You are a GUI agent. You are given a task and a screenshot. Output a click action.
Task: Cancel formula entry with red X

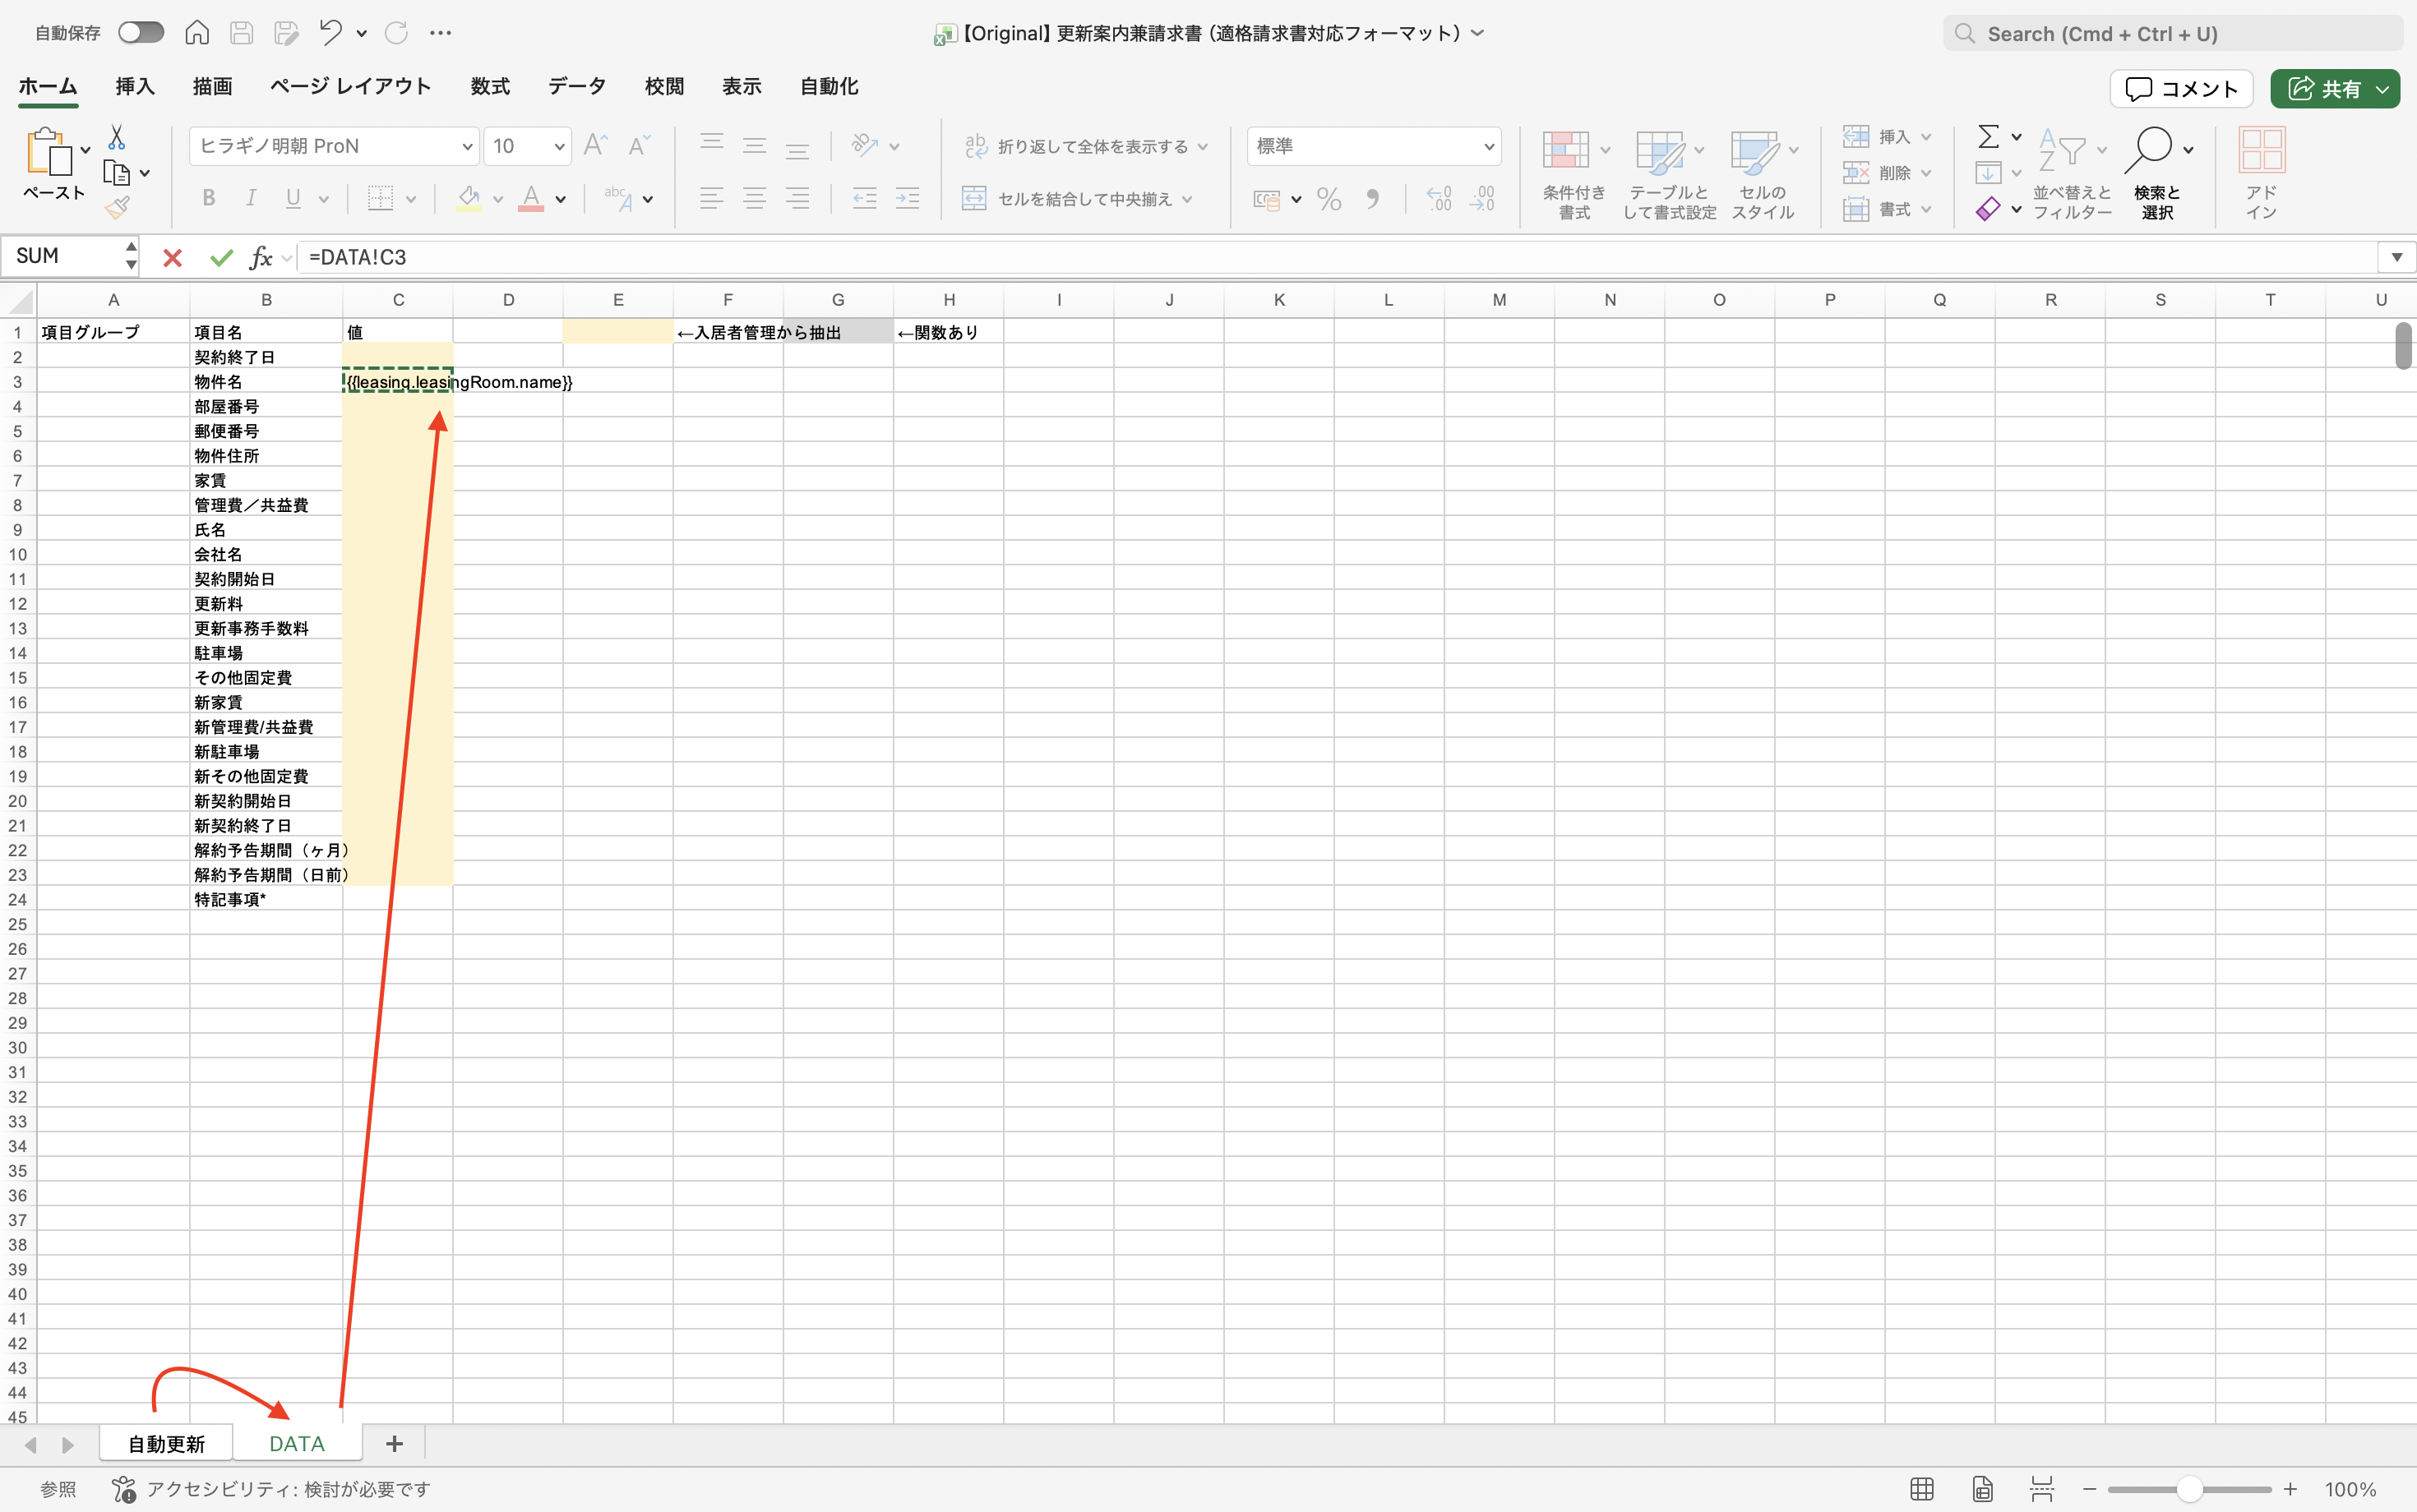point(172,258)
